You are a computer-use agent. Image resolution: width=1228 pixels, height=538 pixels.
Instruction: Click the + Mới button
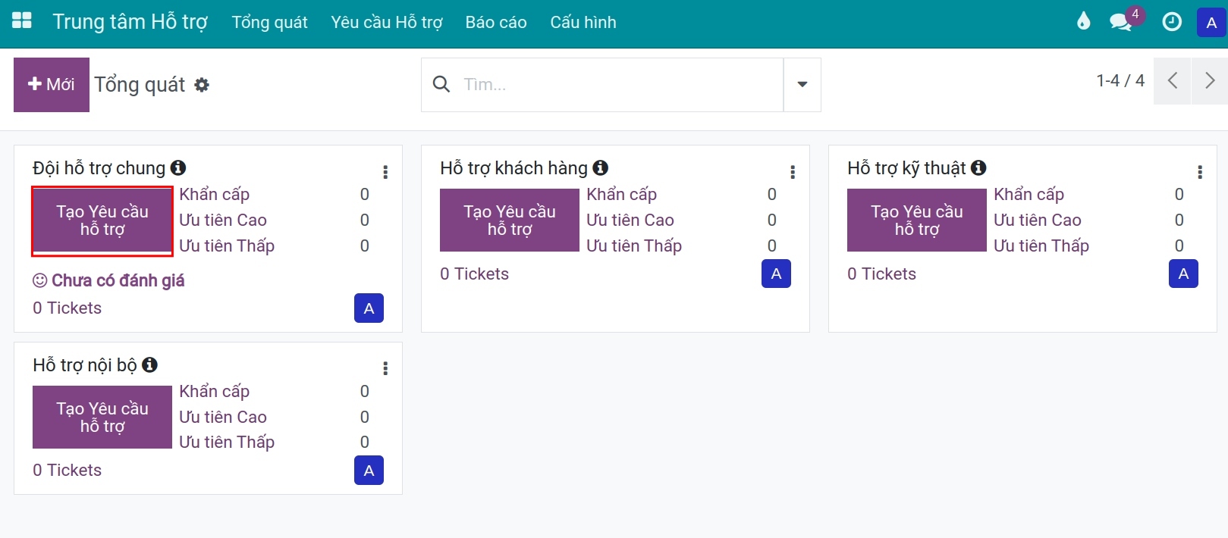click(52, 85)
